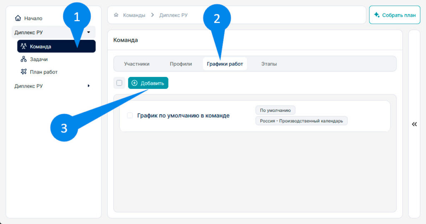Check the График по умолчанию в команде checkbox
Image resolution: width=426 pixels, height=224 pixels.
coord(130,116)
